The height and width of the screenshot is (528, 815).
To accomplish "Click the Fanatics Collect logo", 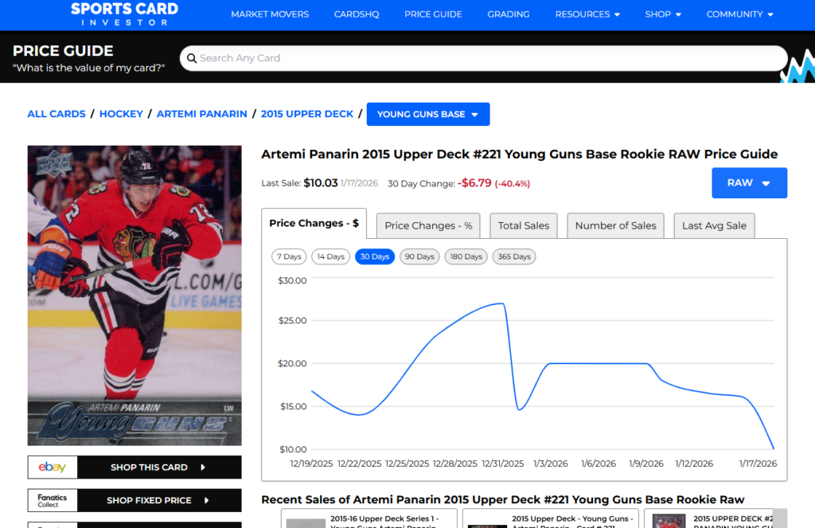I will click(53, 500).
